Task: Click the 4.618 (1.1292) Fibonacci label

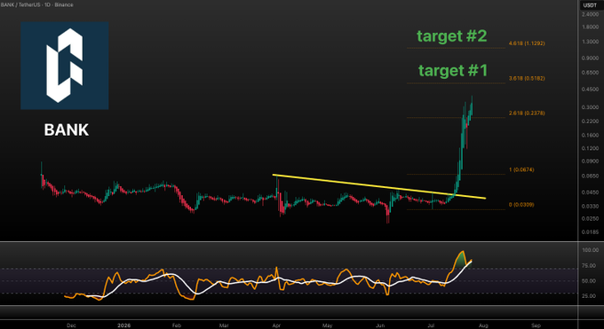Action: point(527,43)
